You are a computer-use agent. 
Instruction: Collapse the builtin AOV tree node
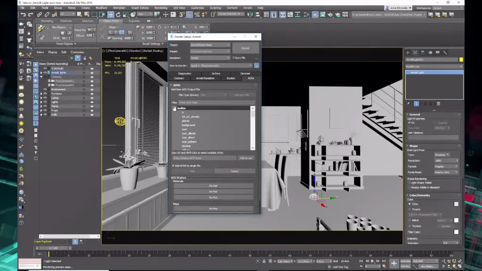pyautogui.click(x=174, y=108)
